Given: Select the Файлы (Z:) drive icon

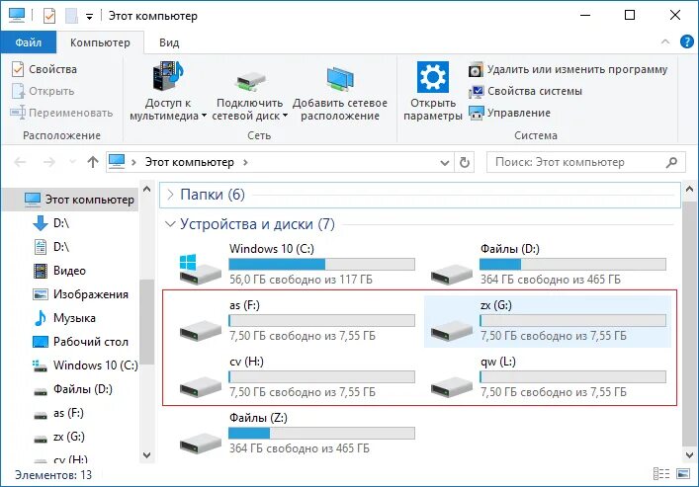Looking at the screenshot, I should 200,443.
